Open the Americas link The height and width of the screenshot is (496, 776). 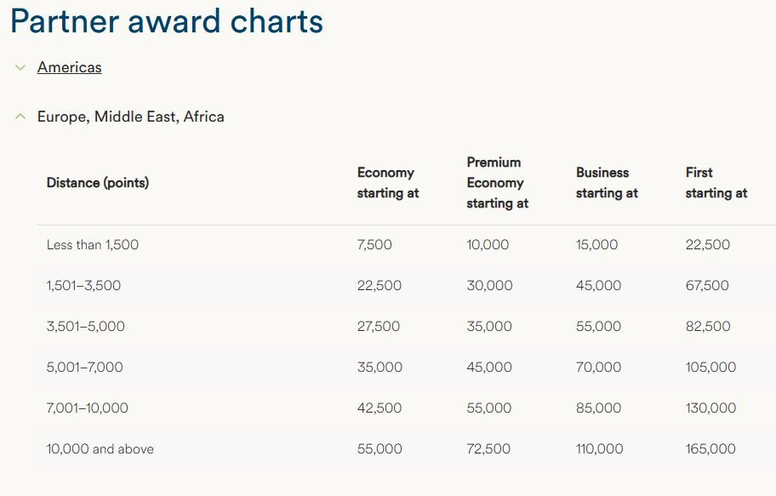pos(69,67)
